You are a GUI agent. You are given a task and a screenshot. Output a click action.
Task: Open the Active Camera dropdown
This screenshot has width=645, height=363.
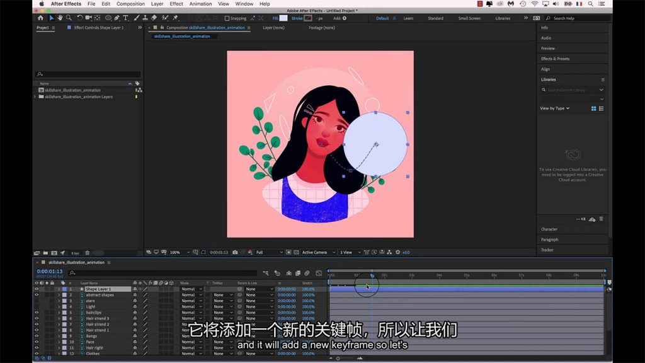pos(319,252)
